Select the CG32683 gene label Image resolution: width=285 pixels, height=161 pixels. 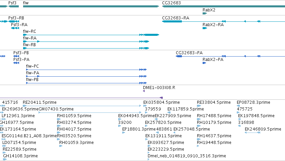point(171,3)
